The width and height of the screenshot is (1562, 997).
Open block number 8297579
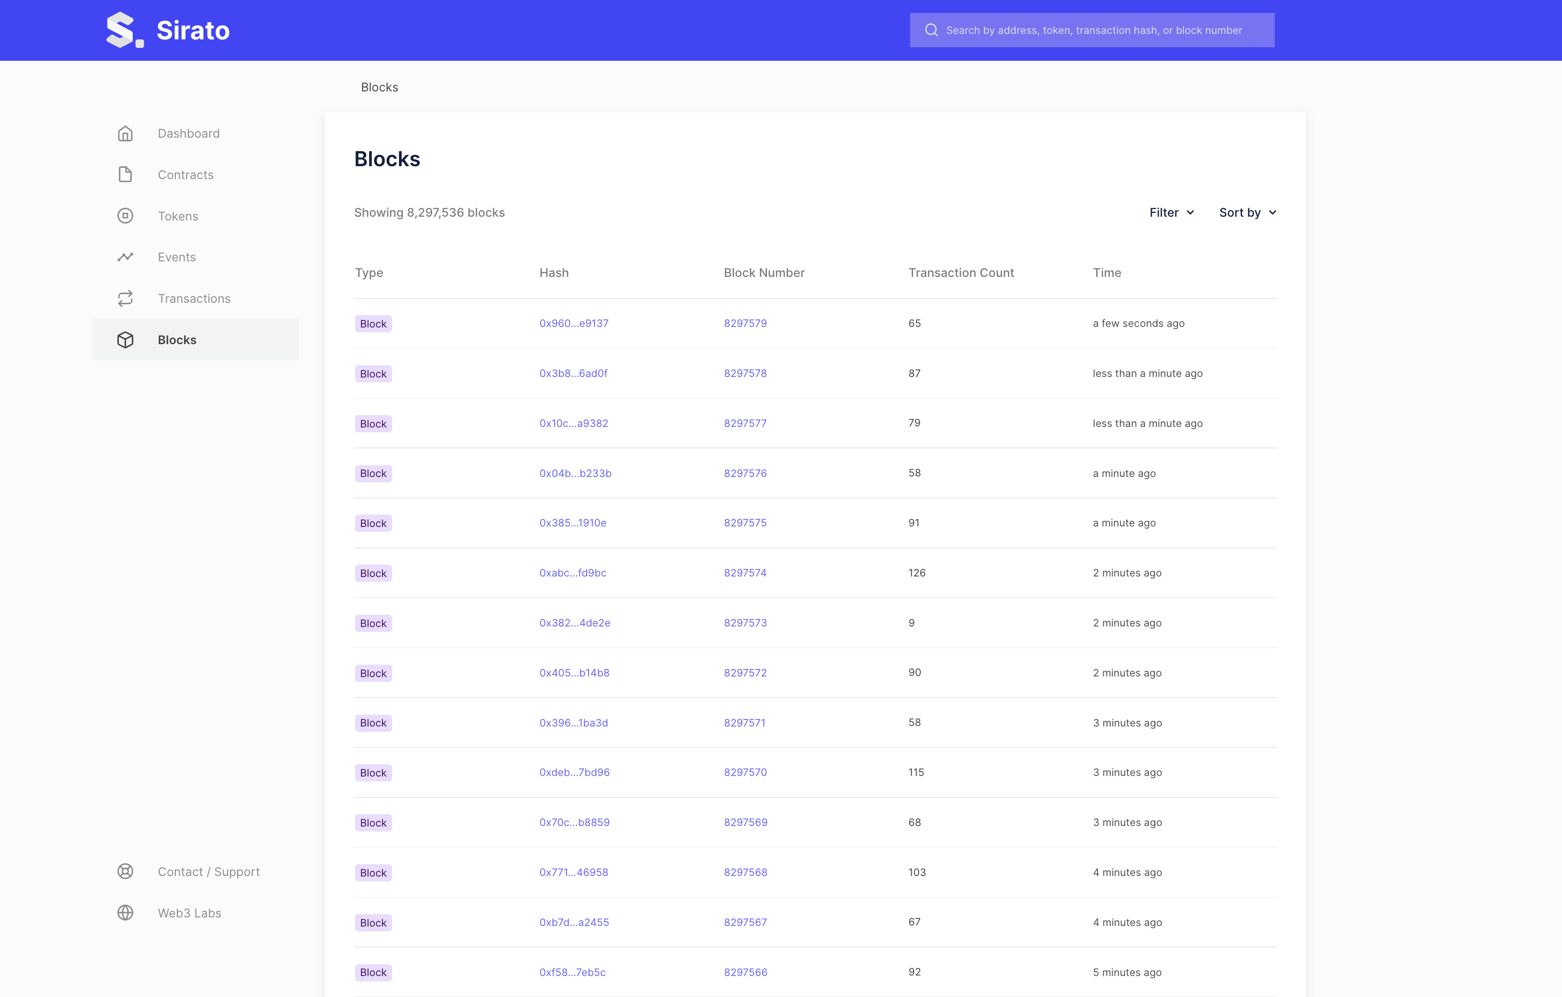[x=744, y=323]
